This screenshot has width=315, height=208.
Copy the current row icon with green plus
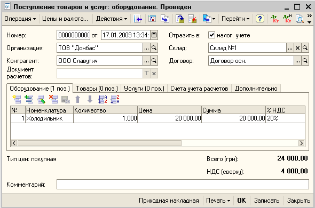tap(29, 99)
